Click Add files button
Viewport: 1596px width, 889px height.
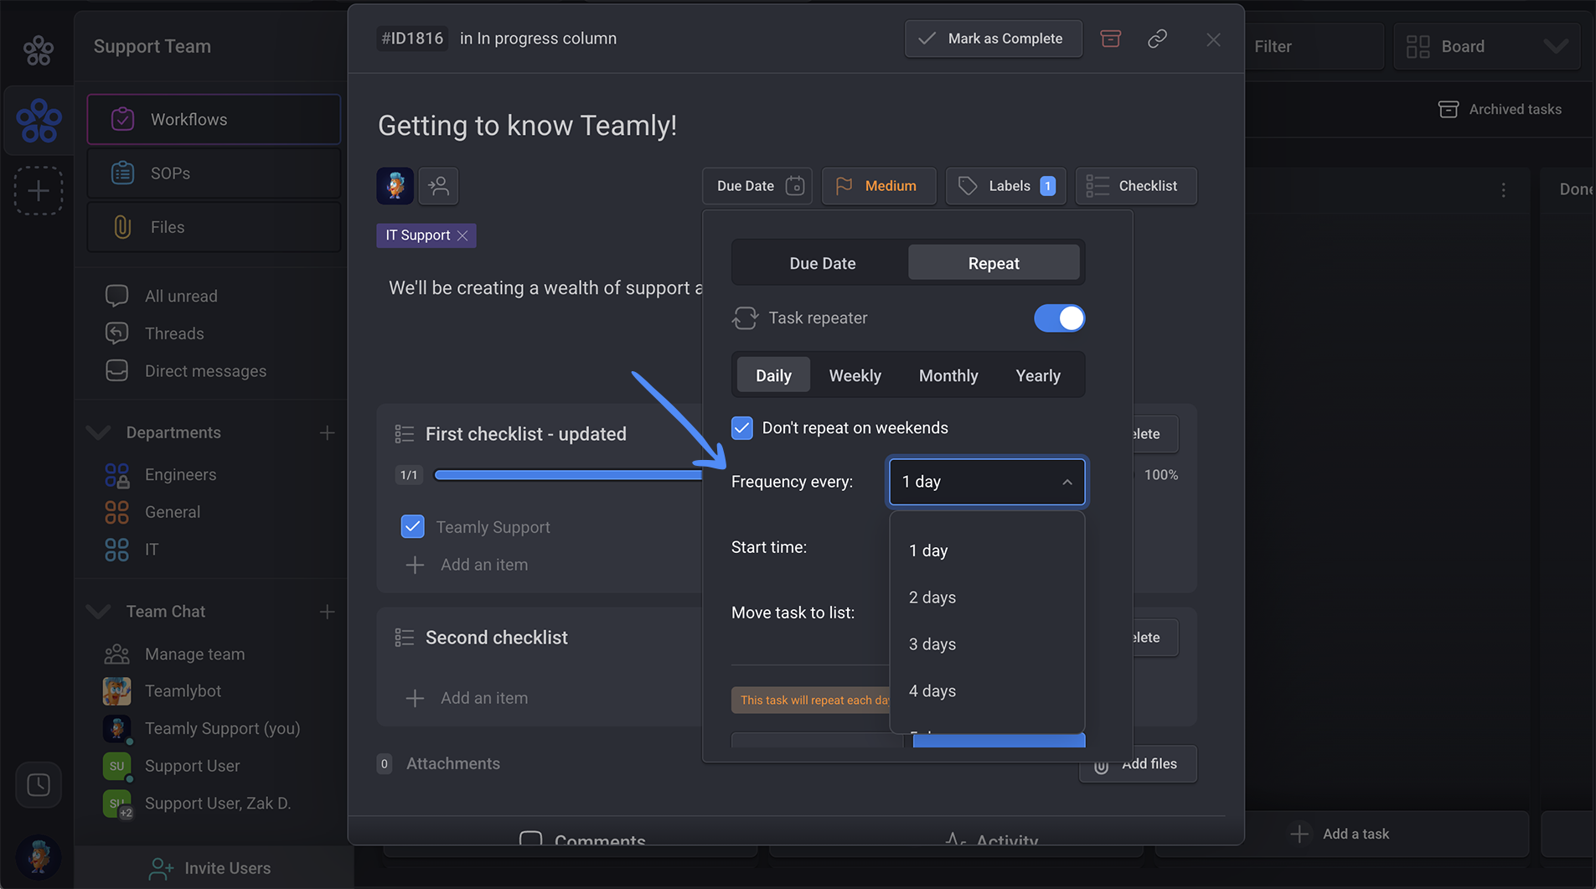tap(1138, 764)
